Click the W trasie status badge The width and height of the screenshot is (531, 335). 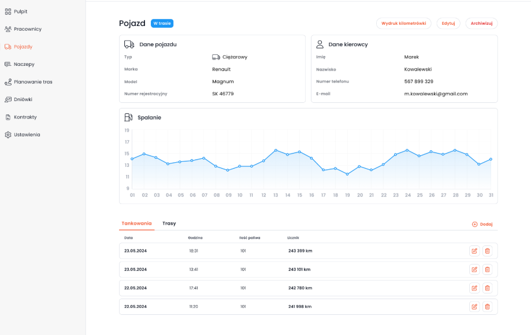[x=162, y=24]
